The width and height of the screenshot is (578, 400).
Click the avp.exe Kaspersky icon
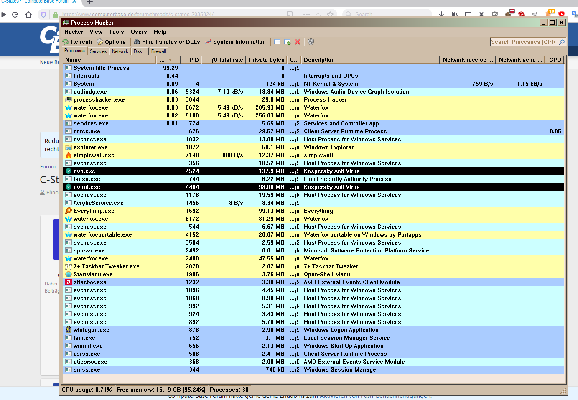69,171
